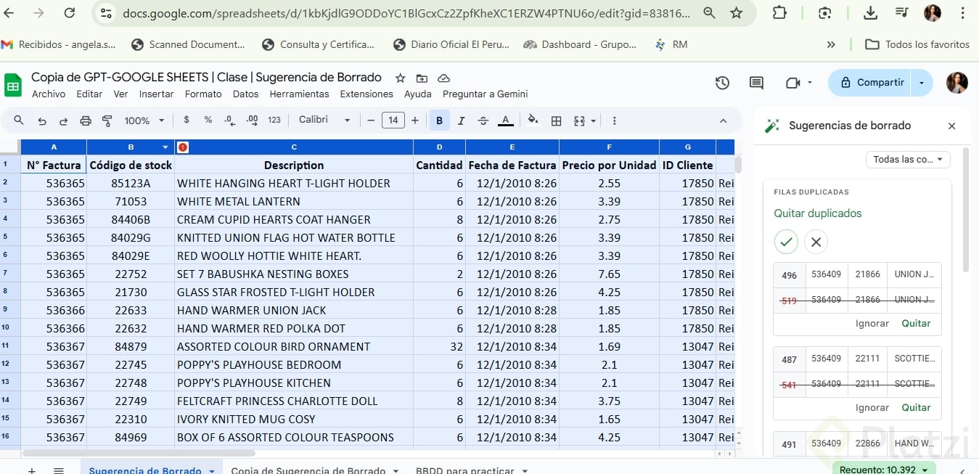Open the Todas las columnas filter dropdown

click(908, 159)
